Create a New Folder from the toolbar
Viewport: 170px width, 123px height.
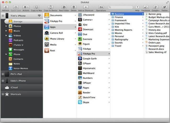click(x=64, y=7)
